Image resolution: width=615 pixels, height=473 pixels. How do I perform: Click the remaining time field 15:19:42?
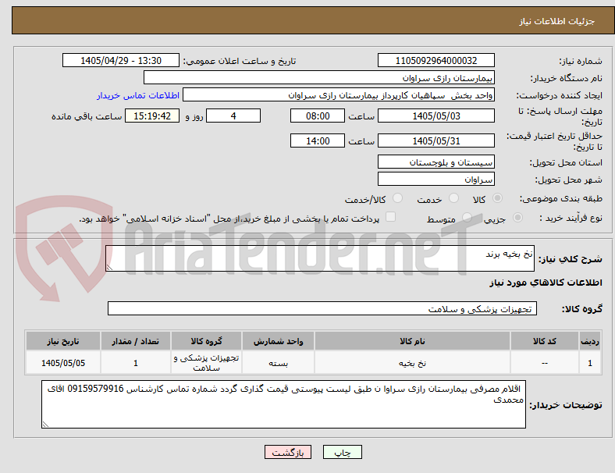click(152, 116)
